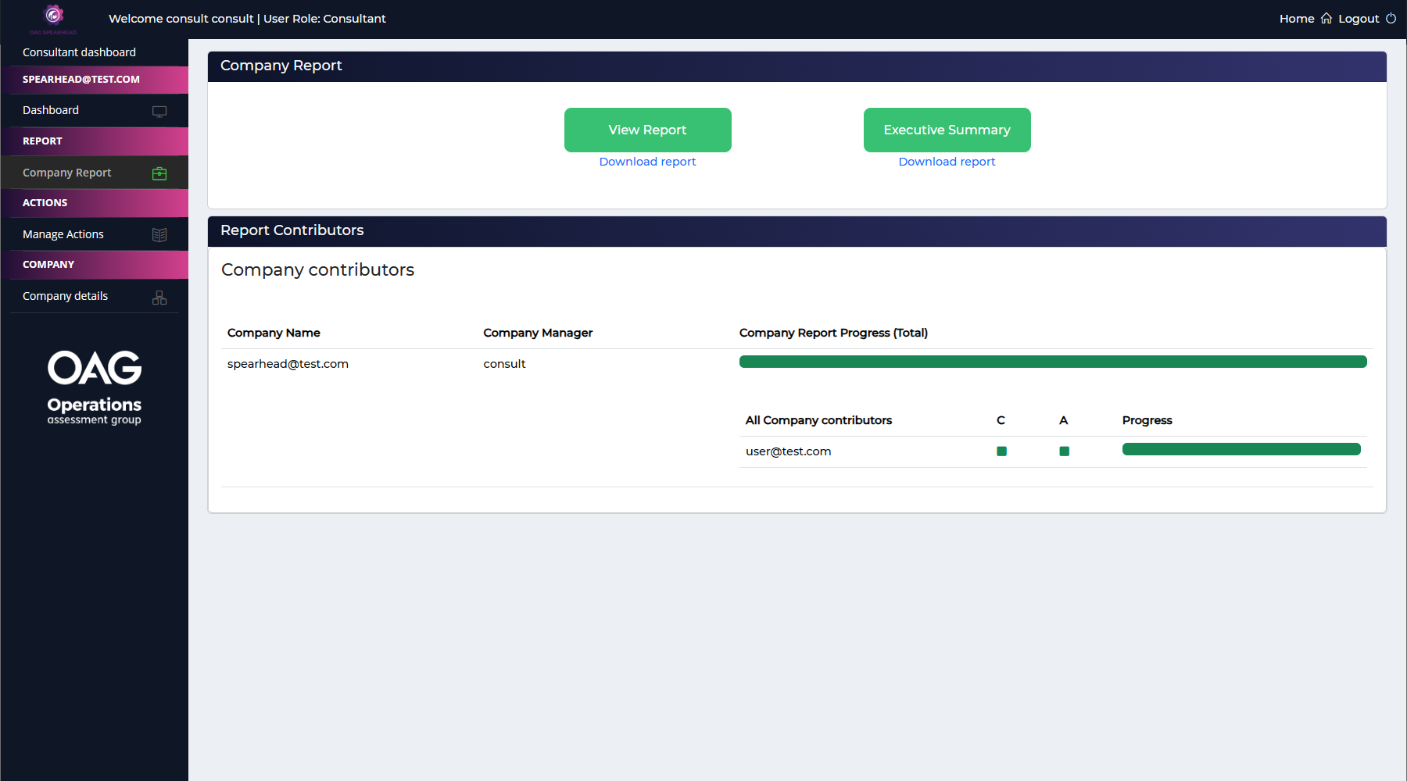Click the Logout text link
Screen dimensions: 1407x781
[x=1358, y=19]
